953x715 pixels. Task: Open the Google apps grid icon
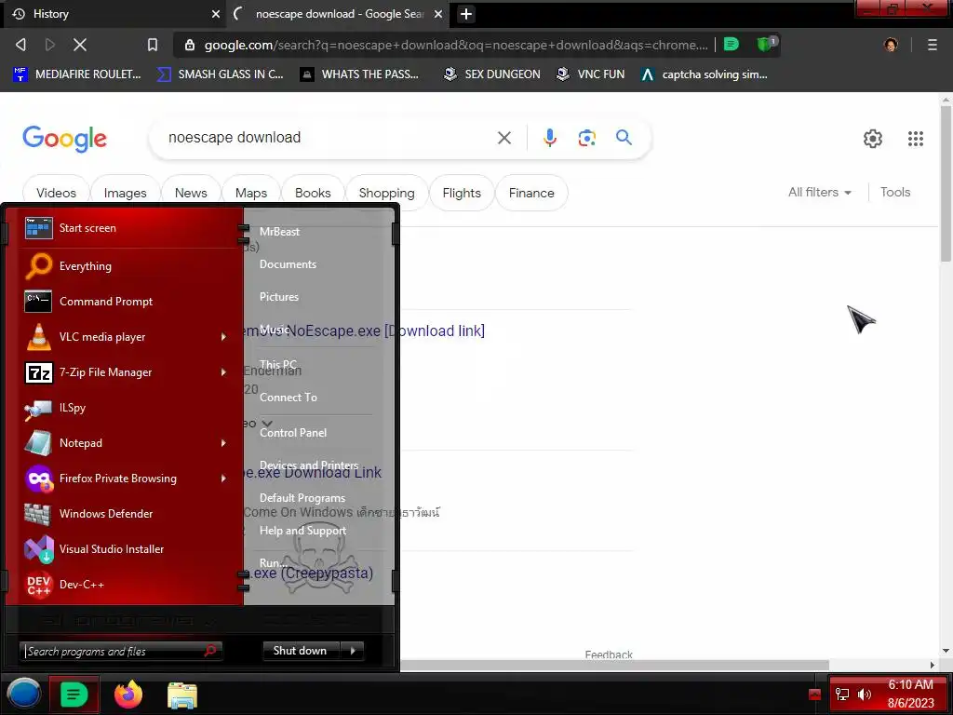tap(916, 139)
